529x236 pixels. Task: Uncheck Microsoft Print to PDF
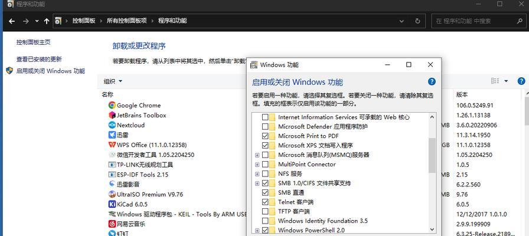[x=265, y=136]
